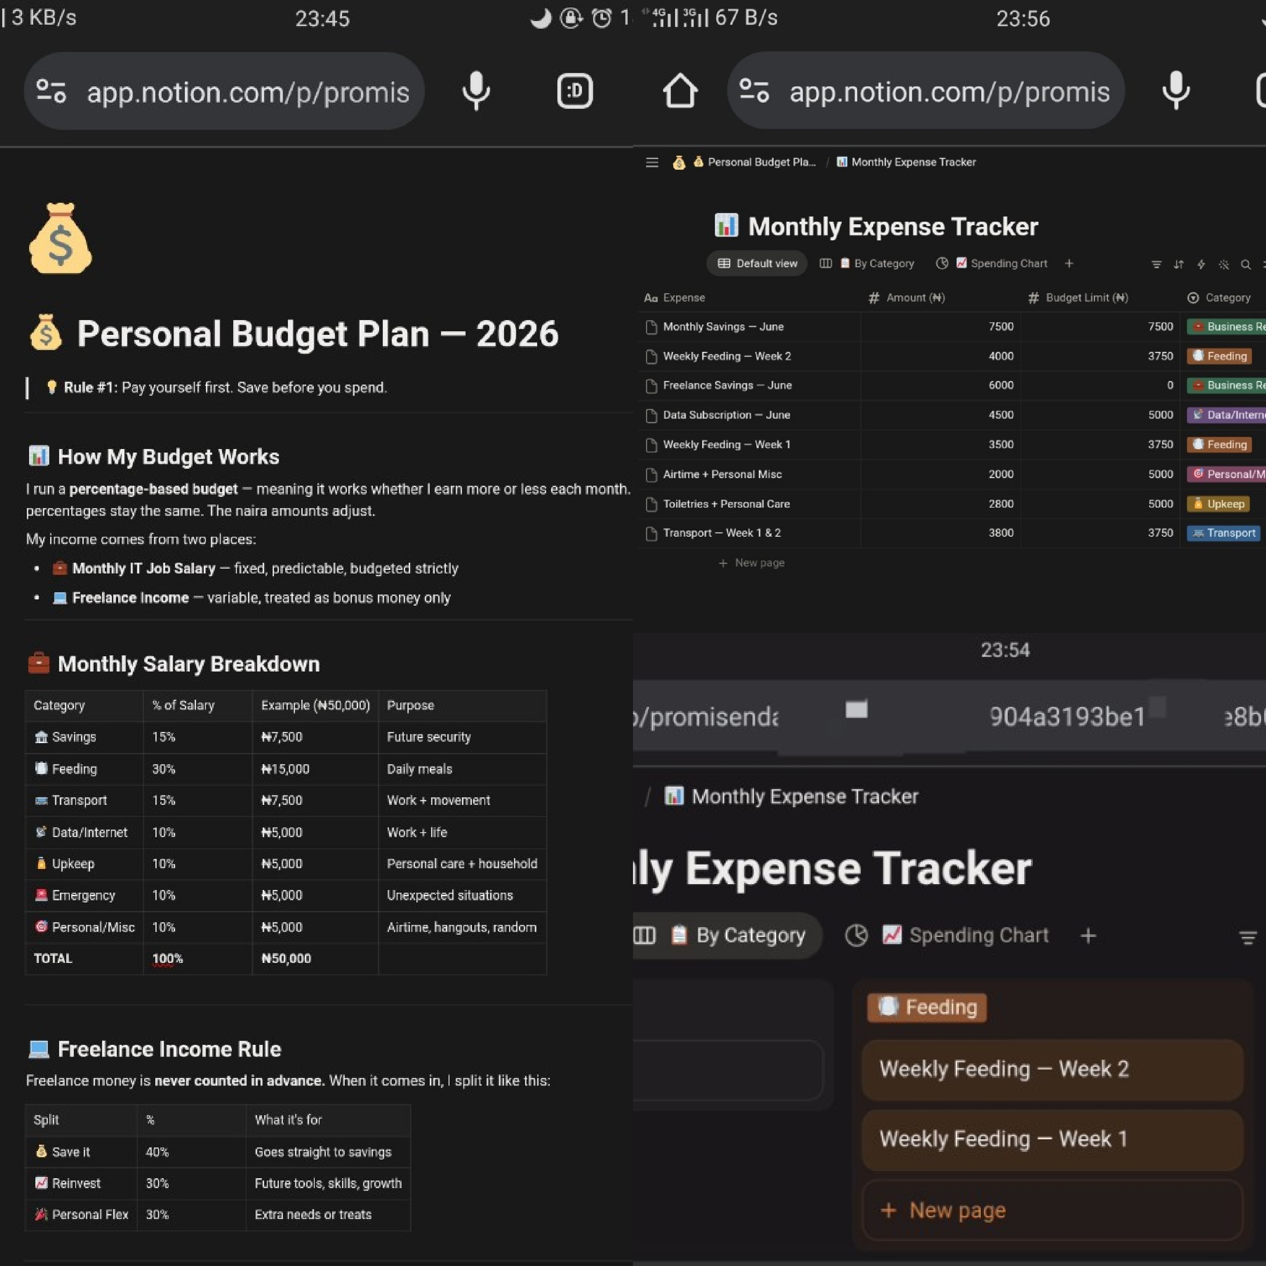Click the sort arrows icon in tracker toolbar

click(1178, 264)
